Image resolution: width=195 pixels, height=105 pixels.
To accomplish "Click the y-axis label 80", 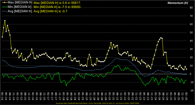I will pos(191,7).
